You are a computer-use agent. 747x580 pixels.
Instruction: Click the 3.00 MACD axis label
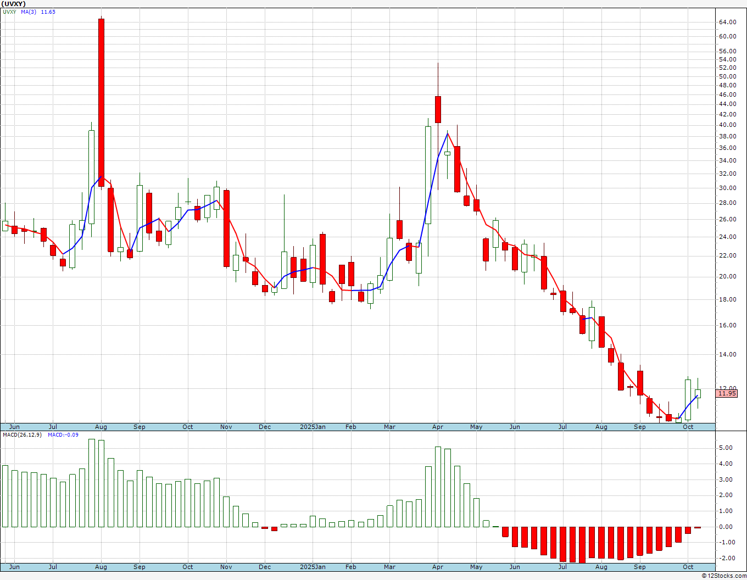[x=726, y=479]
